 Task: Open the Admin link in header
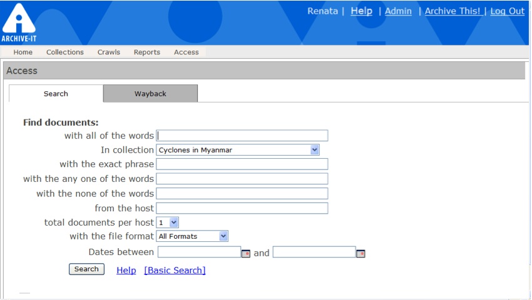click(x=398, y=11)
